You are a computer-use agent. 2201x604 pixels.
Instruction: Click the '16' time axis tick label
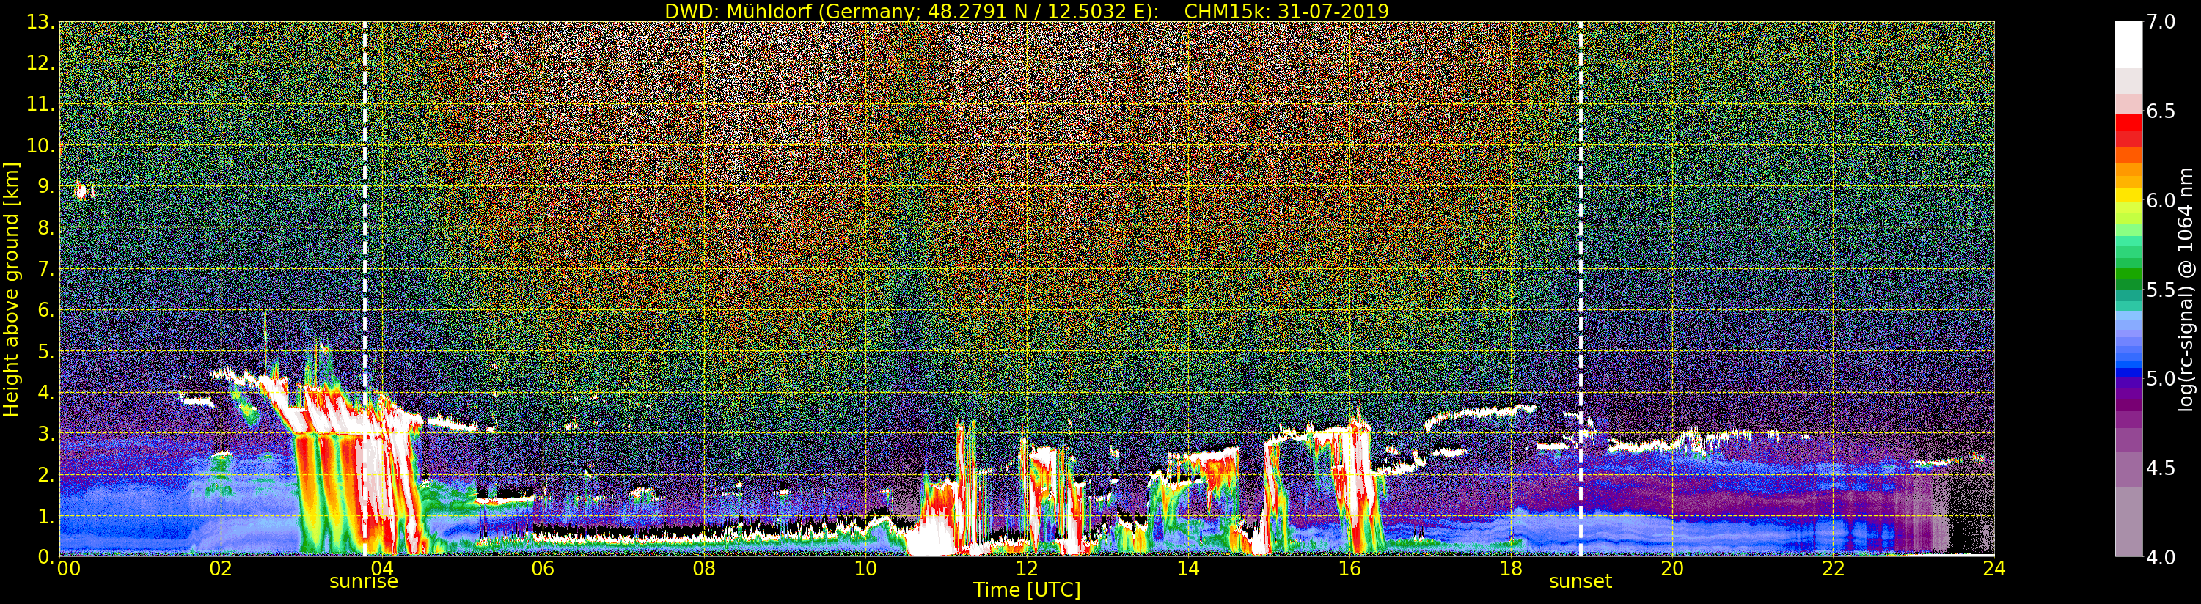[1349, 568]
